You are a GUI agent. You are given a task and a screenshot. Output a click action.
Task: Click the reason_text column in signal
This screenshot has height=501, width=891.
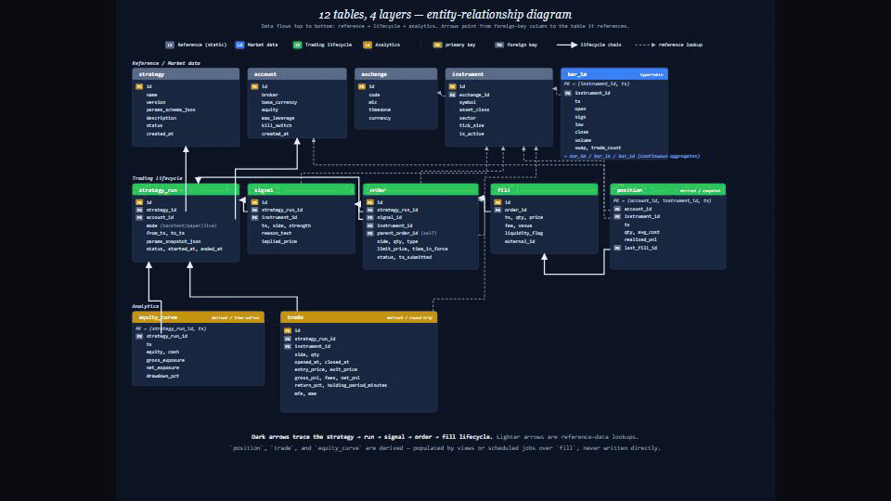(x=277, y=234)
